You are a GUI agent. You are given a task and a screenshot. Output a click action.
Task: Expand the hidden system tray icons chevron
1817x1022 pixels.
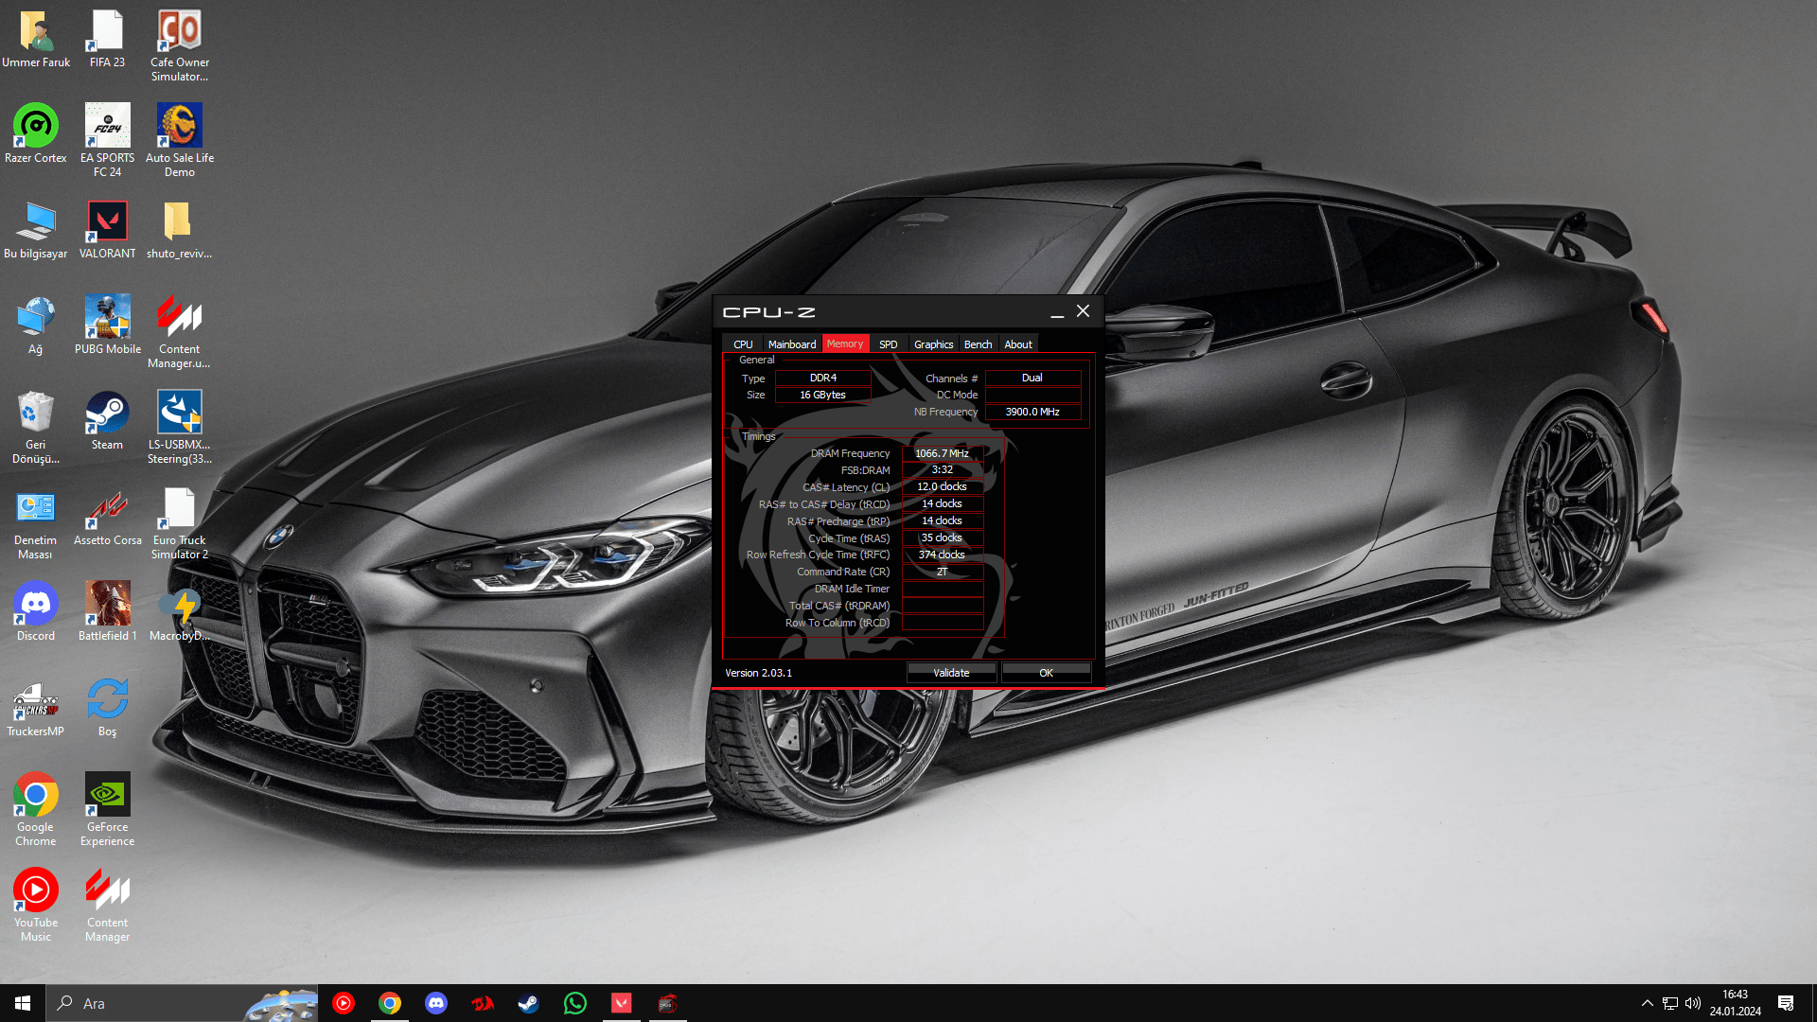click(x=1647, y=1003)
